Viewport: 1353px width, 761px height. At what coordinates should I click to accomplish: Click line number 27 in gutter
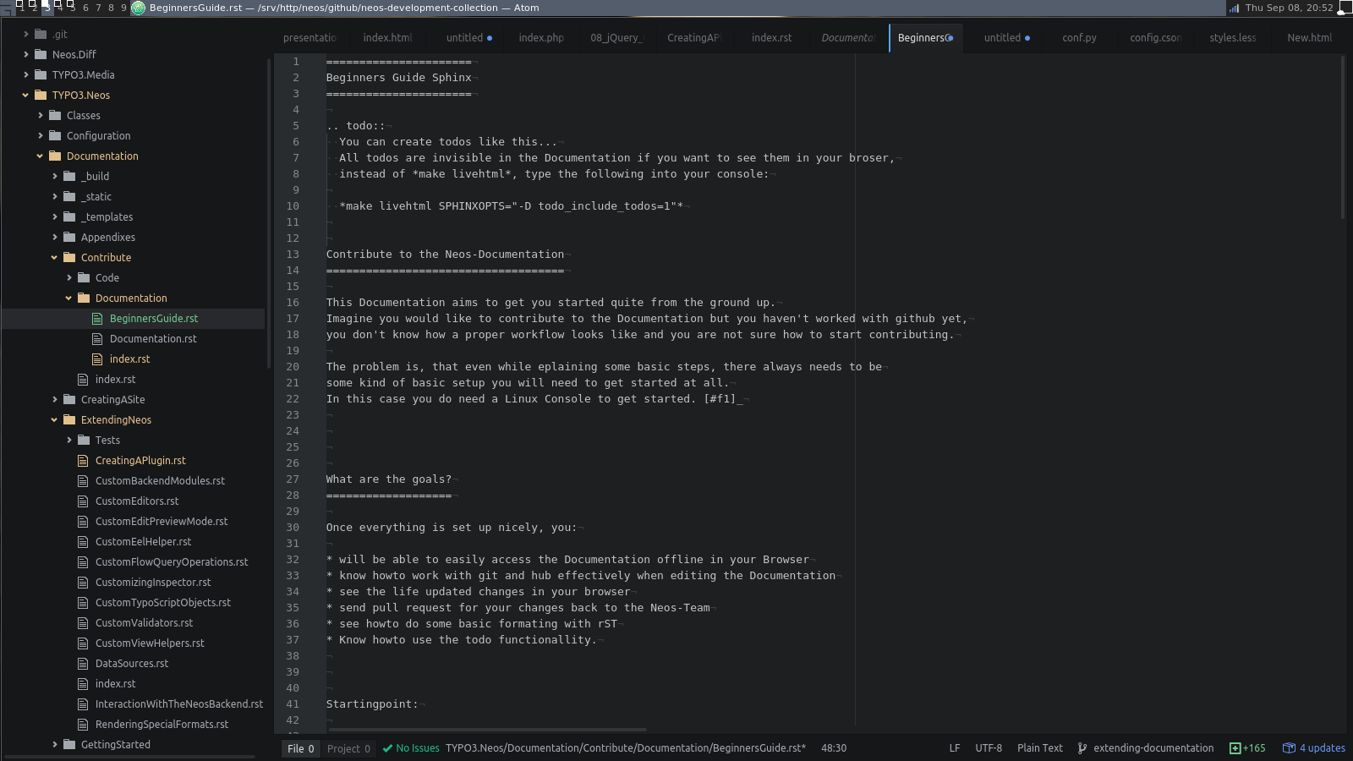pyautogui.click(x=293, y=479)
